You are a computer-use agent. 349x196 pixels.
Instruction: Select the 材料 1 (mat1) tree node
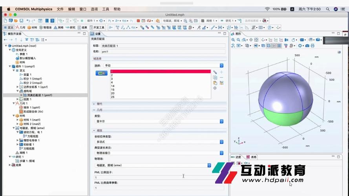tap(30, 120)
